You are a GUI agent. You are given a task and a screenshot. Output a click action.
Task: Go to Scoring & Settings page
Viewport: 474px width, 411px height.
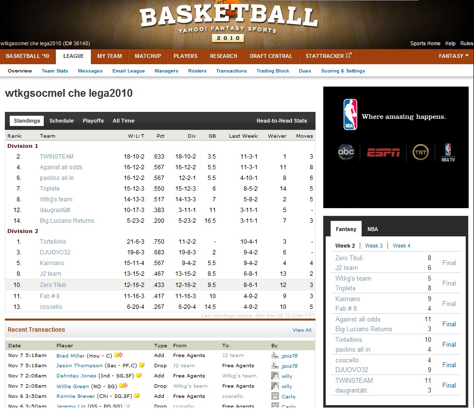343,71
